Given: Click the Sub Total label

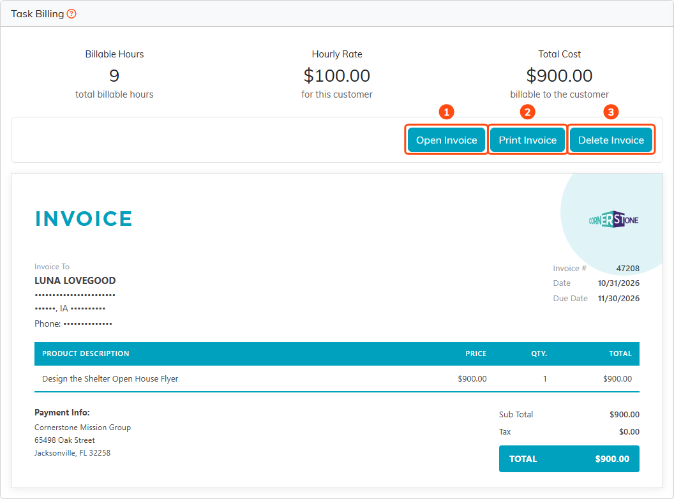Looking at the screenshot, I should pyautogui.click(x=516, y=414).
